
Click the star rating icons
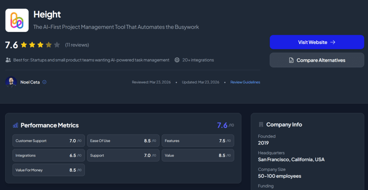40,45
